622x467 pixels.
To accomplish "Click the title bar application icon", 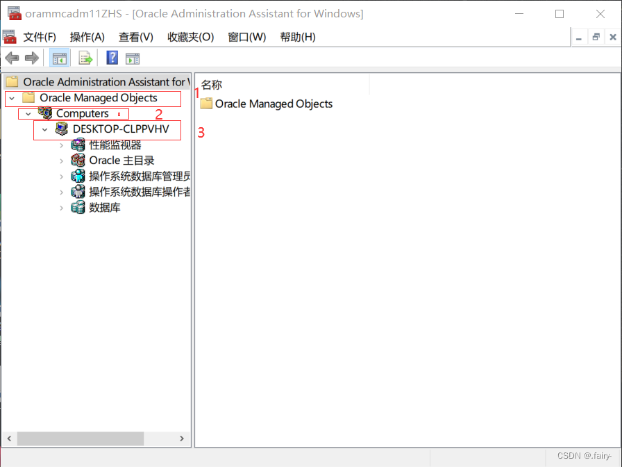I will (x=15, y=13).
